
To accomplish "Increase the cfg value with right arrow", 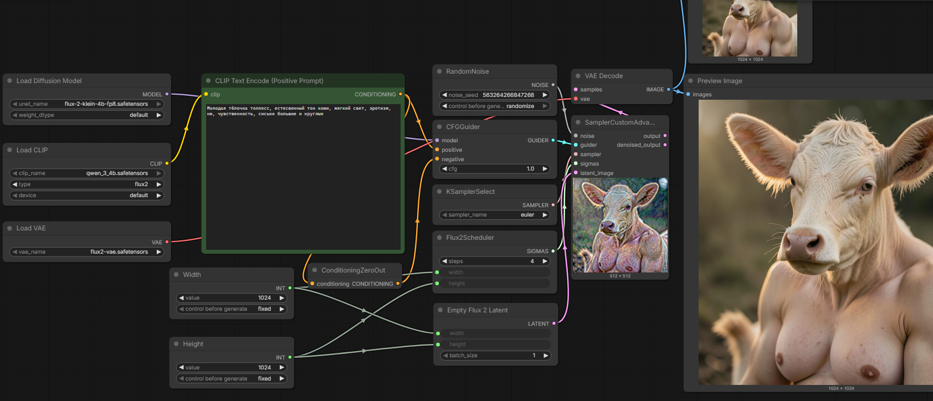I will (x=545, y=168).
